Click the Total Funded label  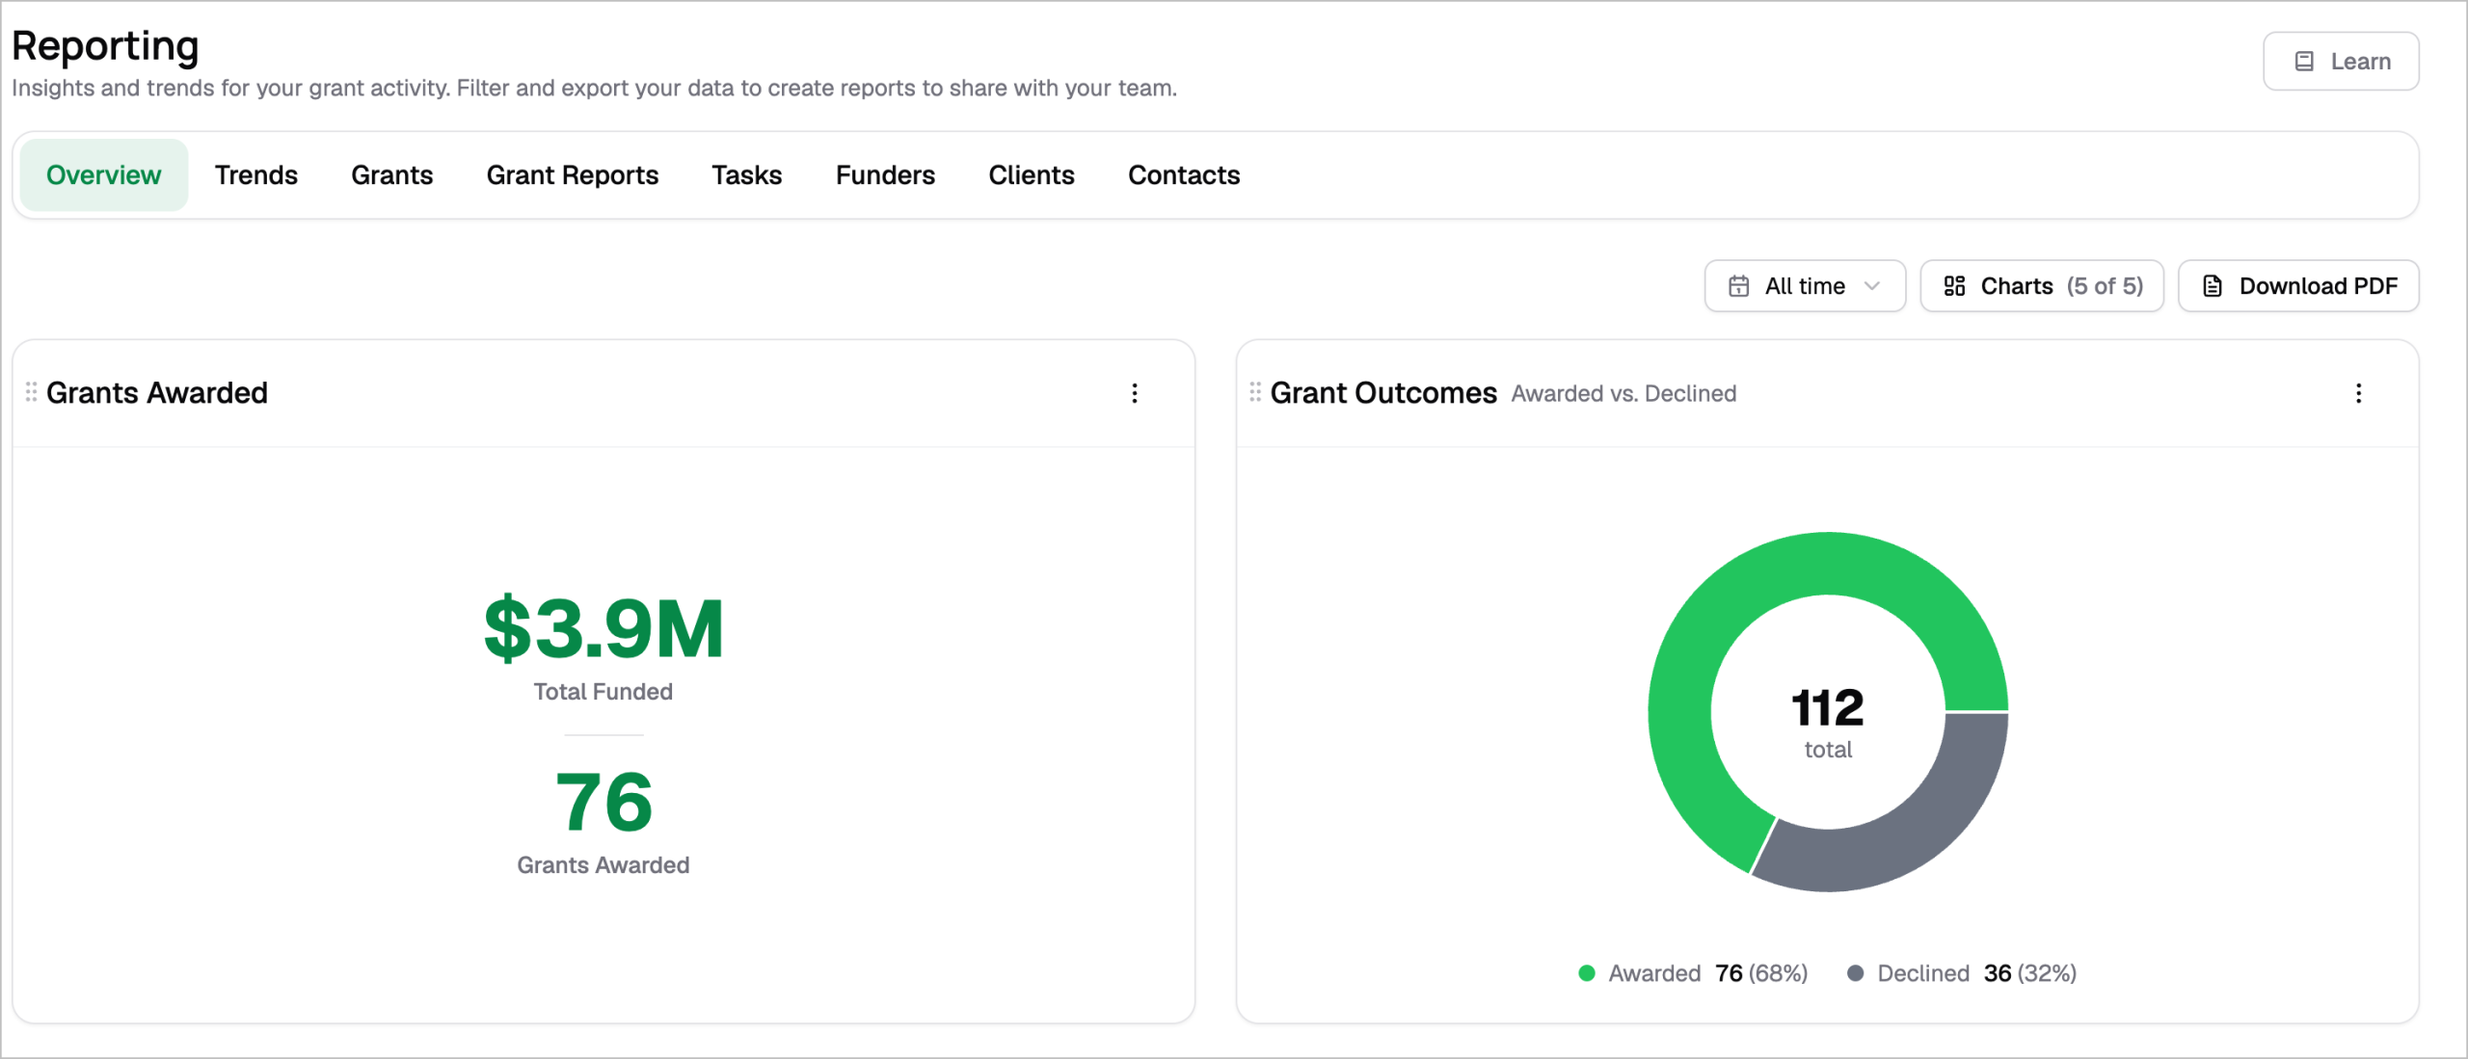point(604,692)
